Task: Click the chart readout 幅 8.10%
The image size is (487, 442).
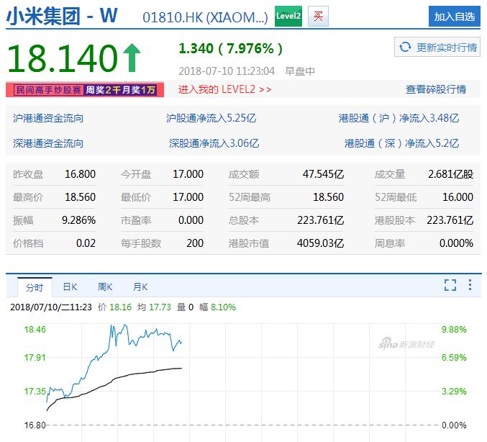Action: (x=217, y=307)
